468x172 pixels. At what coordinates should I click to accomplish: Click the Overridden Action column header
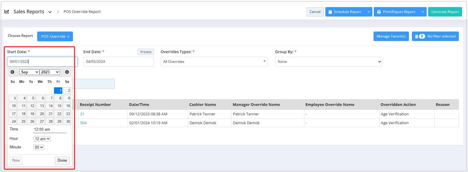click(398, 104)
